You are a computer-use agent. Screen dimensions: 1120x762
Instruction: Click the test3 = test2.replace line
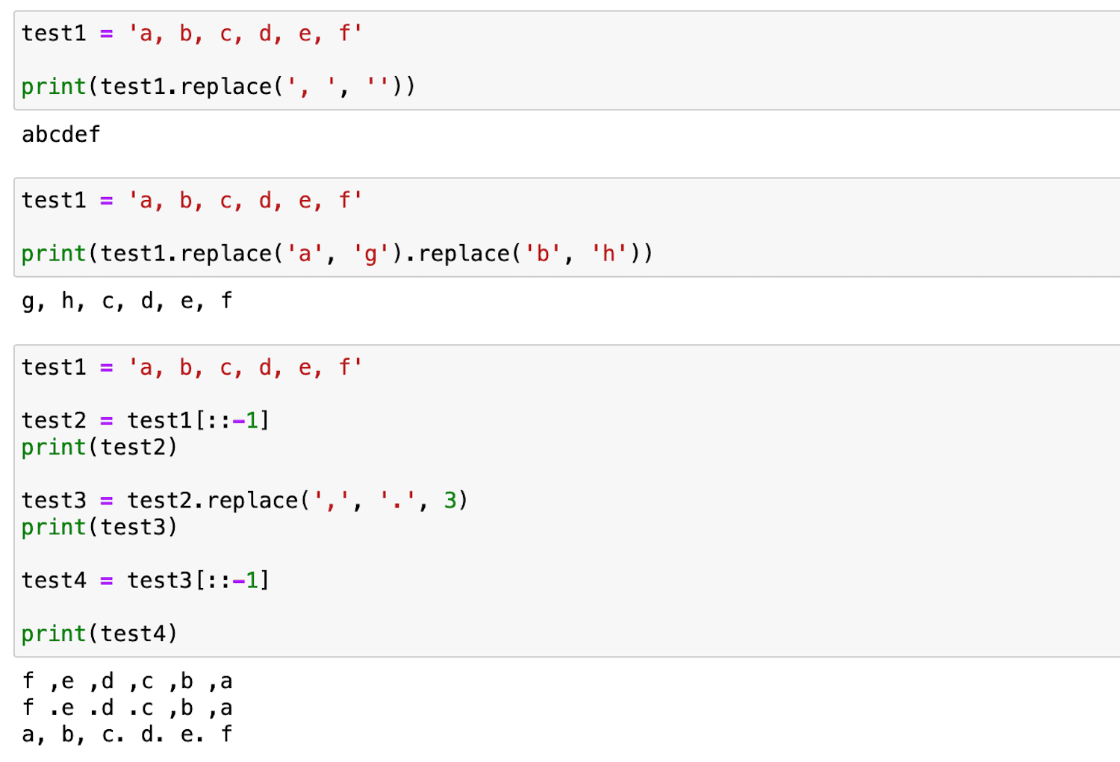(245, 500)
